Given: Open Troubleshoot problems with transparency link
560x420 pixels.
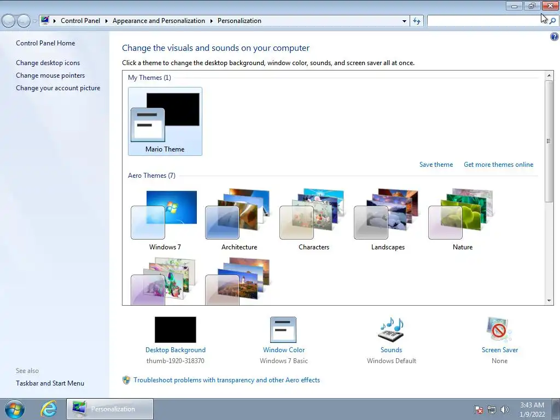Looking at the screenshot, I should [227, 380].
